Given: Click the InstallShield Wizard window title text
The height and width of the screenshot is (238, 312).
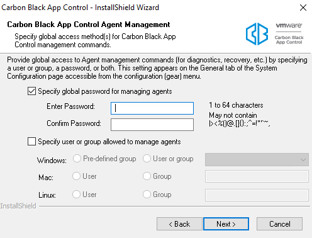Looking at the screenshot, I should (80, 8).
